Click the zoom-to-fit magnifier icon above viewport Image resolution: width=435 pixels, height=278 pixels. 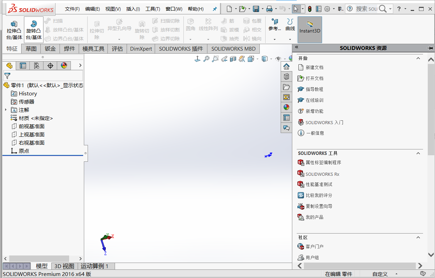point(206,58)
